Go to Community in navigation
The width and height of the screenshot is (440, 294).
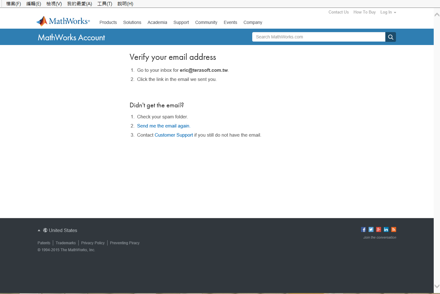pos(206,22)
